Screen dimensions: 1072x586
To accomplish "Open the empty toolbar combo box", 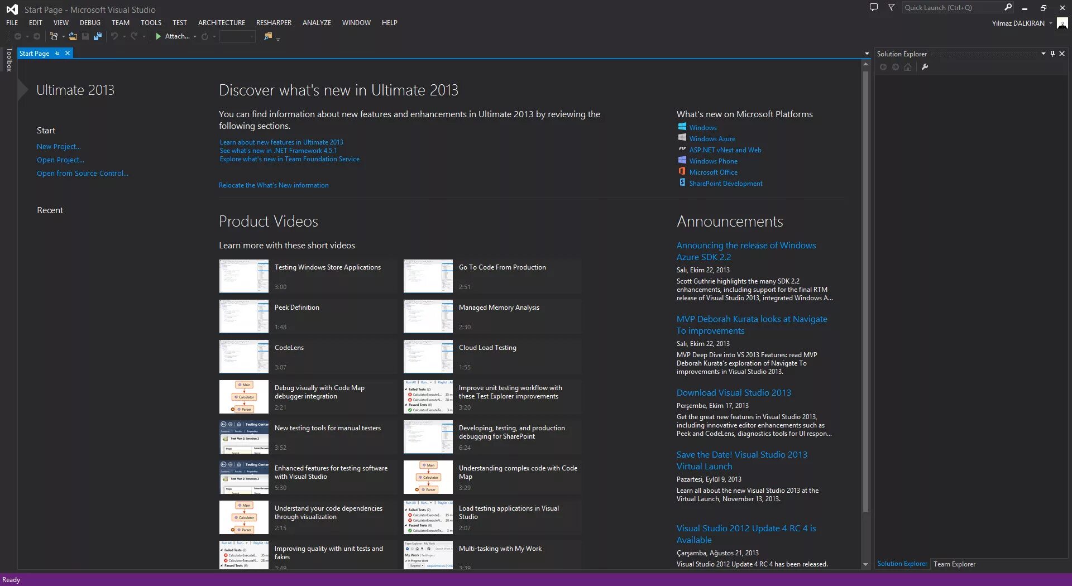I will click(x=238, y=36).
